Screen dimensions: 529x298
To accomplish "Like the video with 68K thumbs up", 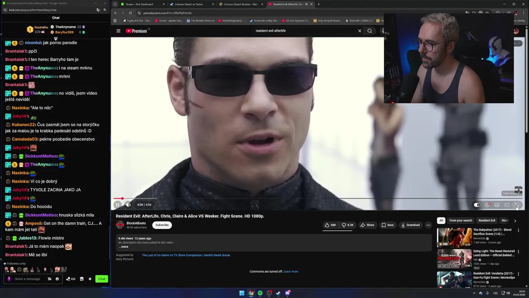I will [x=330, y=225].
